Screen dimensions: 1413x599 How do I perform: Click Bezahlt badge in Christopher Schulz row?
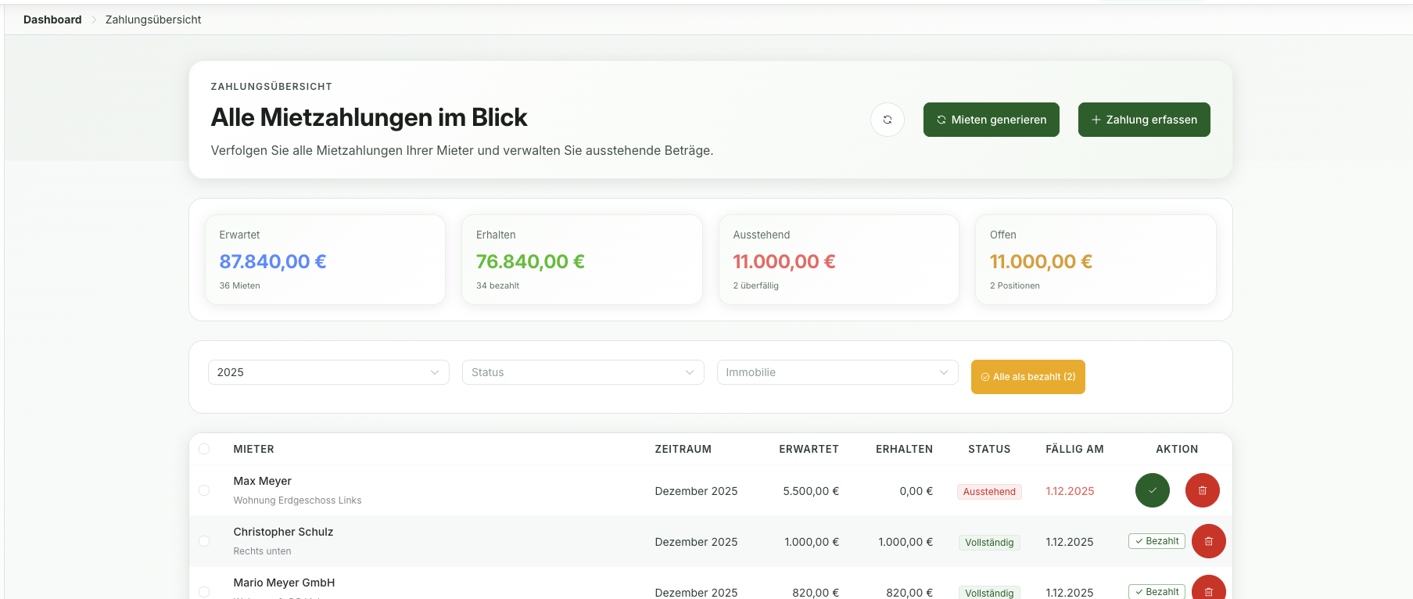point(1156,541)
